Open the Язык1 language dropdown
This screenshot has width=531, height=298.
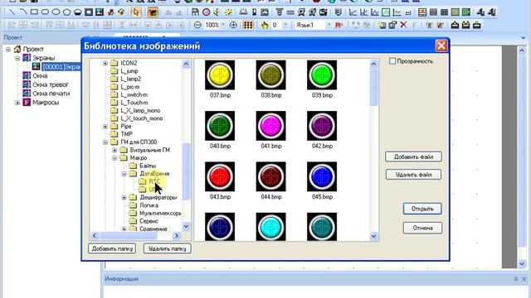[329, 25]
